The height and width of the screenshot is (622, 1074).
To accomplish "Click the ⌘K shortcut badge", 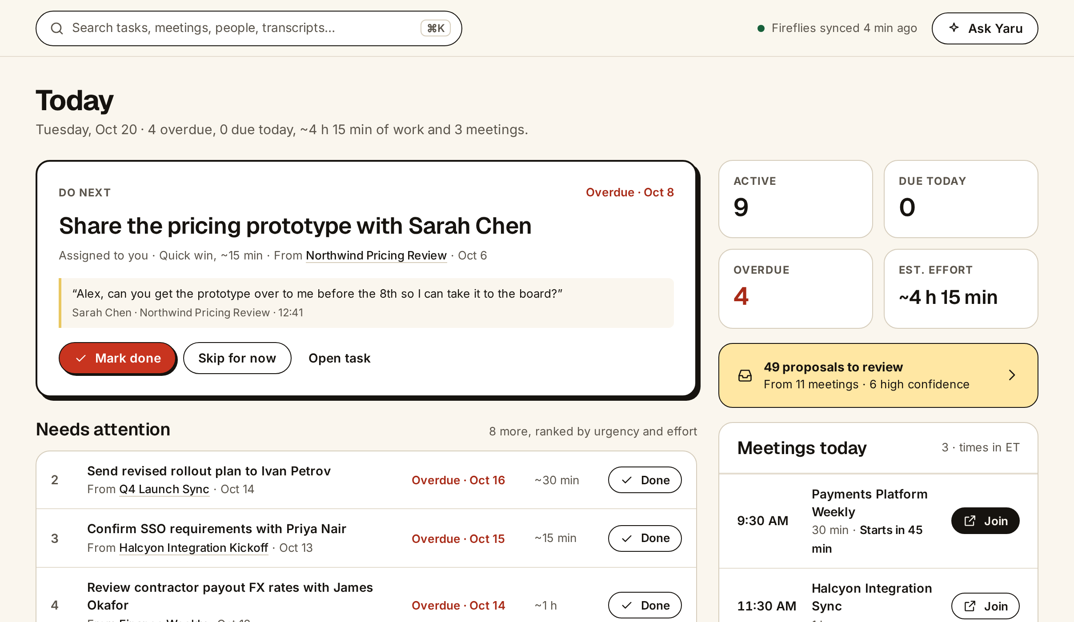I will click(436, 28).
